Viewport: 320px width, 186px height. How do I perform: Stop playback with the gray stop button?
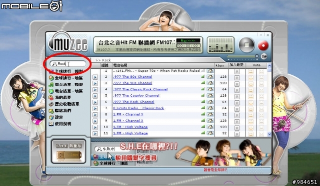click(x=246, y=45)
